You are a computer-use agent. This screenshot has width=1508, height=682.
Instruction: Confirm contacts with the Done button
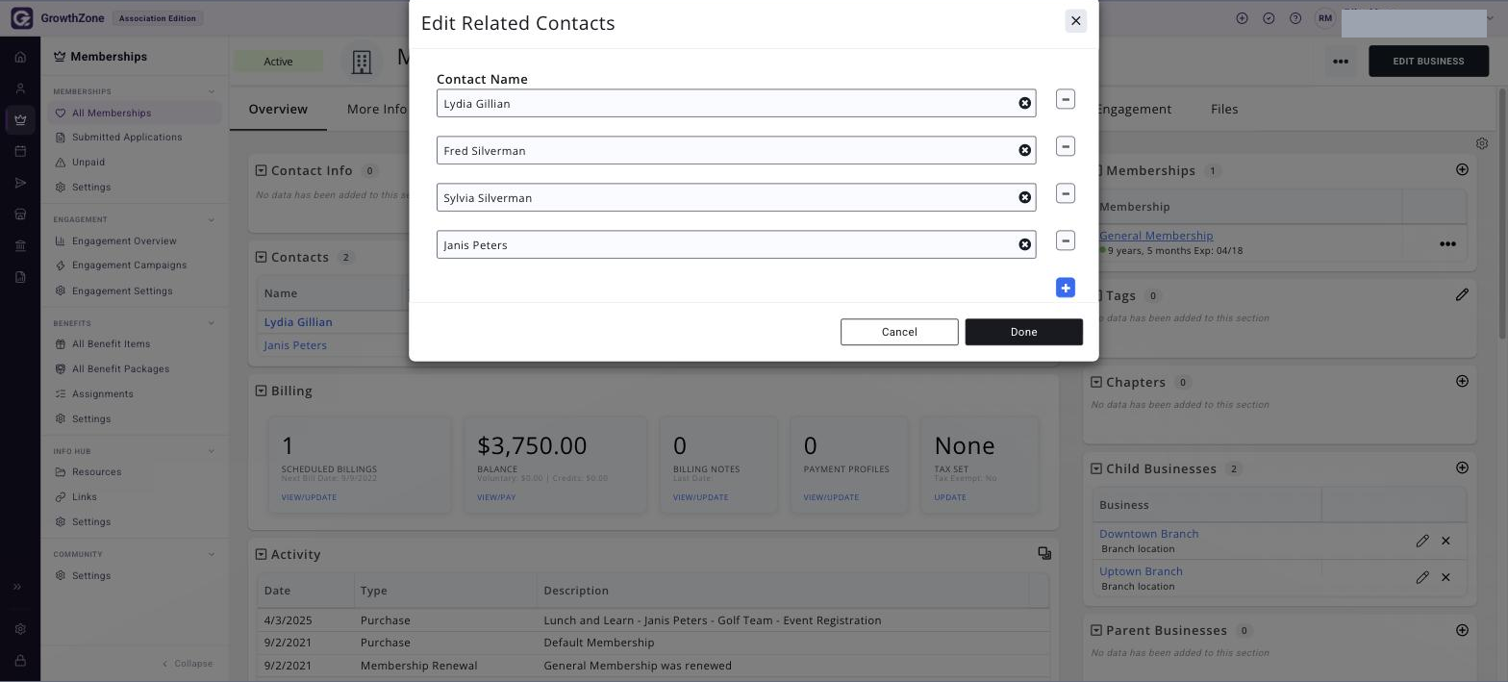coord(1023,332)
